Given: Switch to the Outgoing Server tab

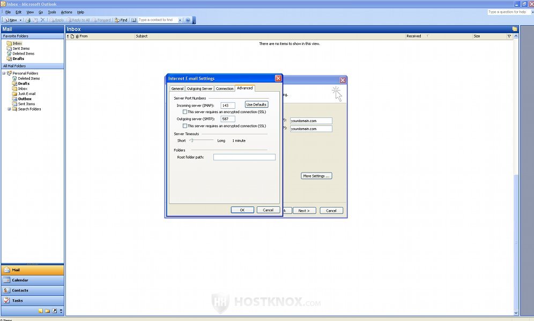Looking at the screenshot, I should (199, 88).
